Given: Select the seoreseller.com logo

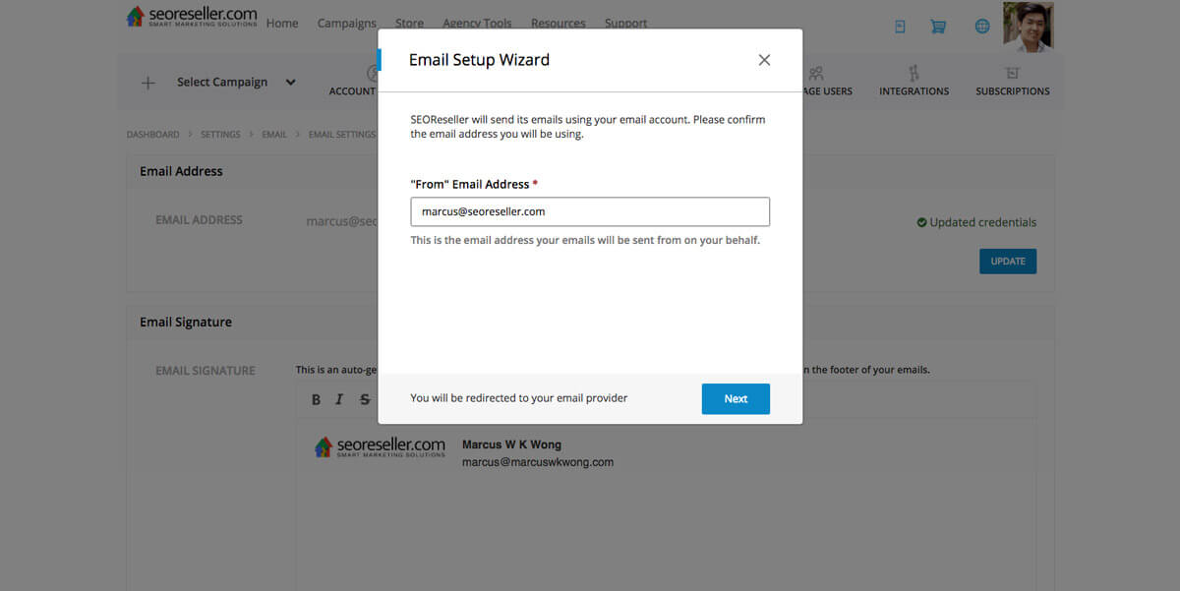Looking at the screenshot, I should (192, 17).
